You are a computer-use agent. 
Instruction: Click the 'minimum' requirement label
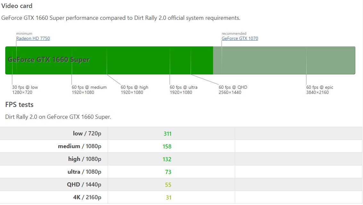tap(24, 34)
